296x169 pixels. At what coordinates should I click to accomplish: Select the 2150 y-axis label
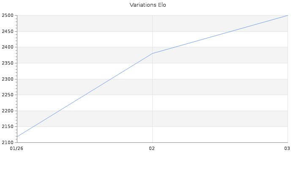tap(7, 127)
